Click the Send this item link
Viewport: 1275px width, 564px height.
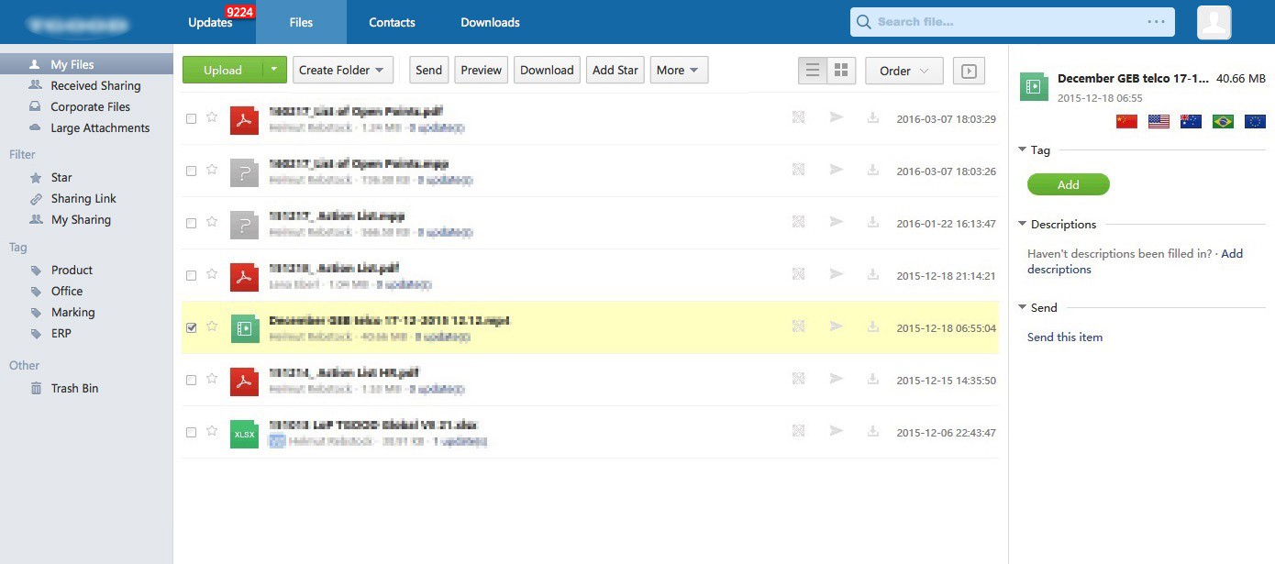tap(1064, 337)
